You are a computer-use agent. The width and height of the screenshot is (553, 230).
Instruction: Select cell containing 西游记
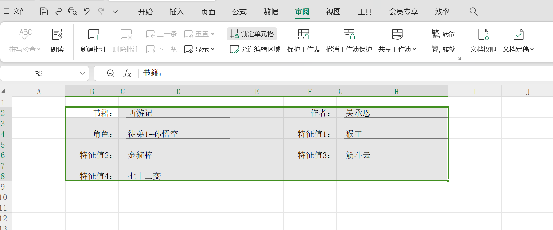click(178, 113)
